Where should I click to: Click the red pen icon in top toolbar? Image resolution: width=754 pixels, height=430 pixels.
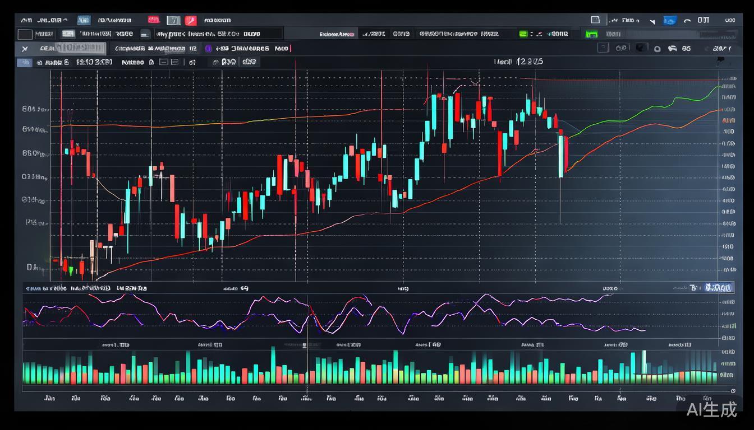(191, 21)
